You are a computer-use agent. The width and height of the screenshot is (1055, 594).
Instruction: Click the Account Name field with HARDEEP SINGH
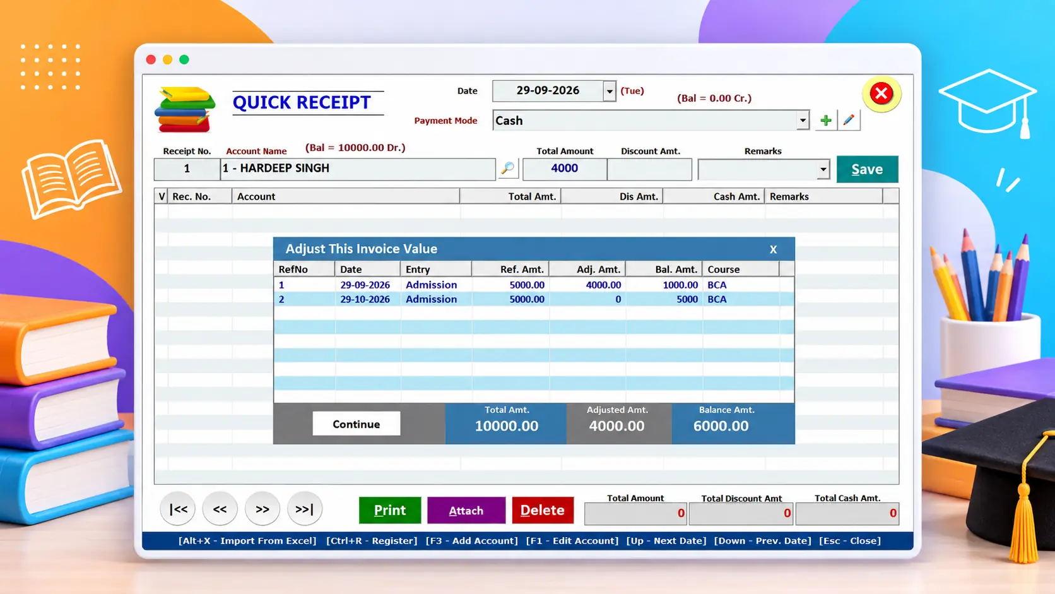click(358, 169)
